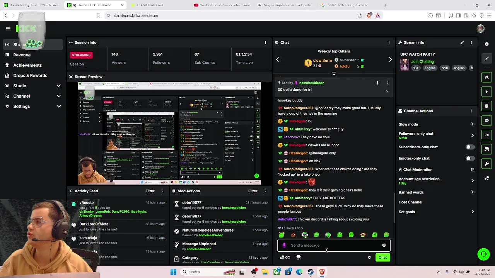495x278 pixels.
Task: Open the Chat panel three-dot options
Action: pyautogui.click(x=389, y=42)
